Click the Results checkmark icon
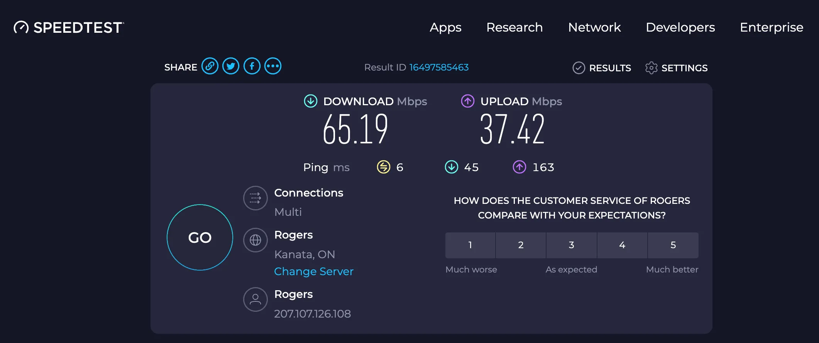The image size is (819, 343). point(579,68)
